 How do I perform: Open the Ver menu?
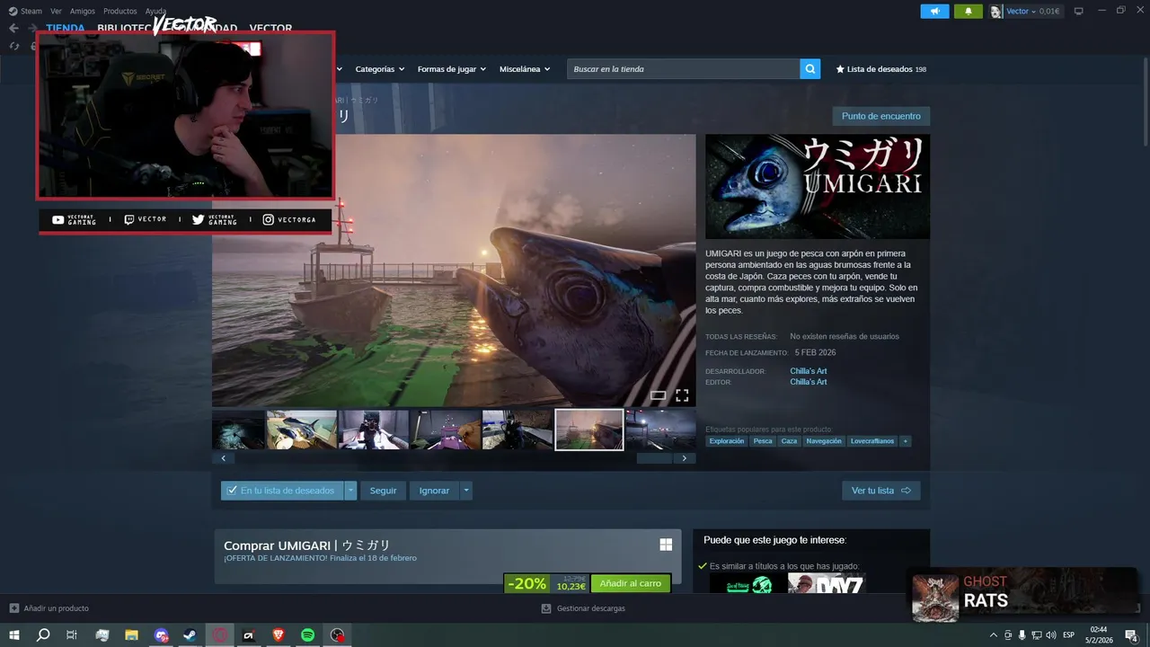(x=56, y=11)
